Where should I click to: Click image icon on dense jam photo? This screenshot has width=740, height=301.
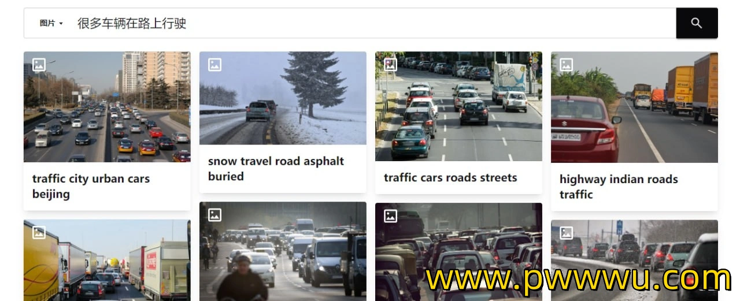[x=390, y=216]
